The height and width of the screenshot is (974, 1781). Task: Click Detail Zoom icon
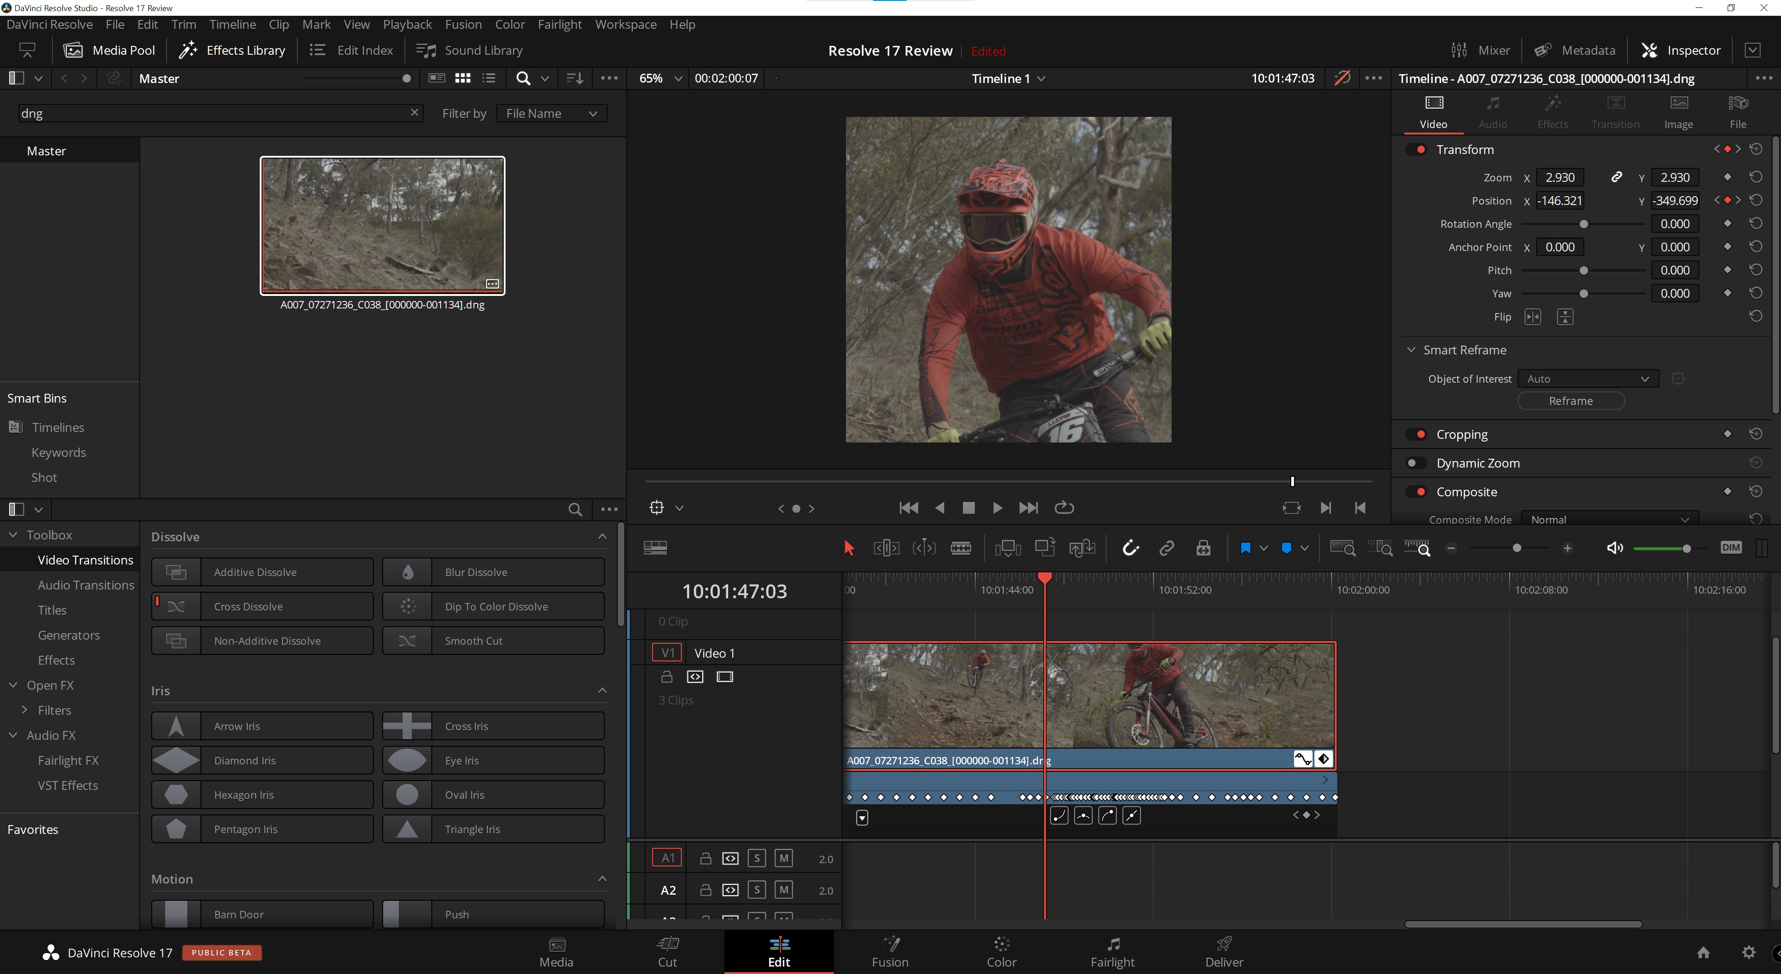tap(1380, 547)
